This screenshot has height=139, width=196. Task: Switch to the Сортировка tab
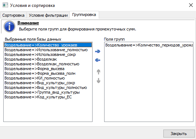coord(13,15)
